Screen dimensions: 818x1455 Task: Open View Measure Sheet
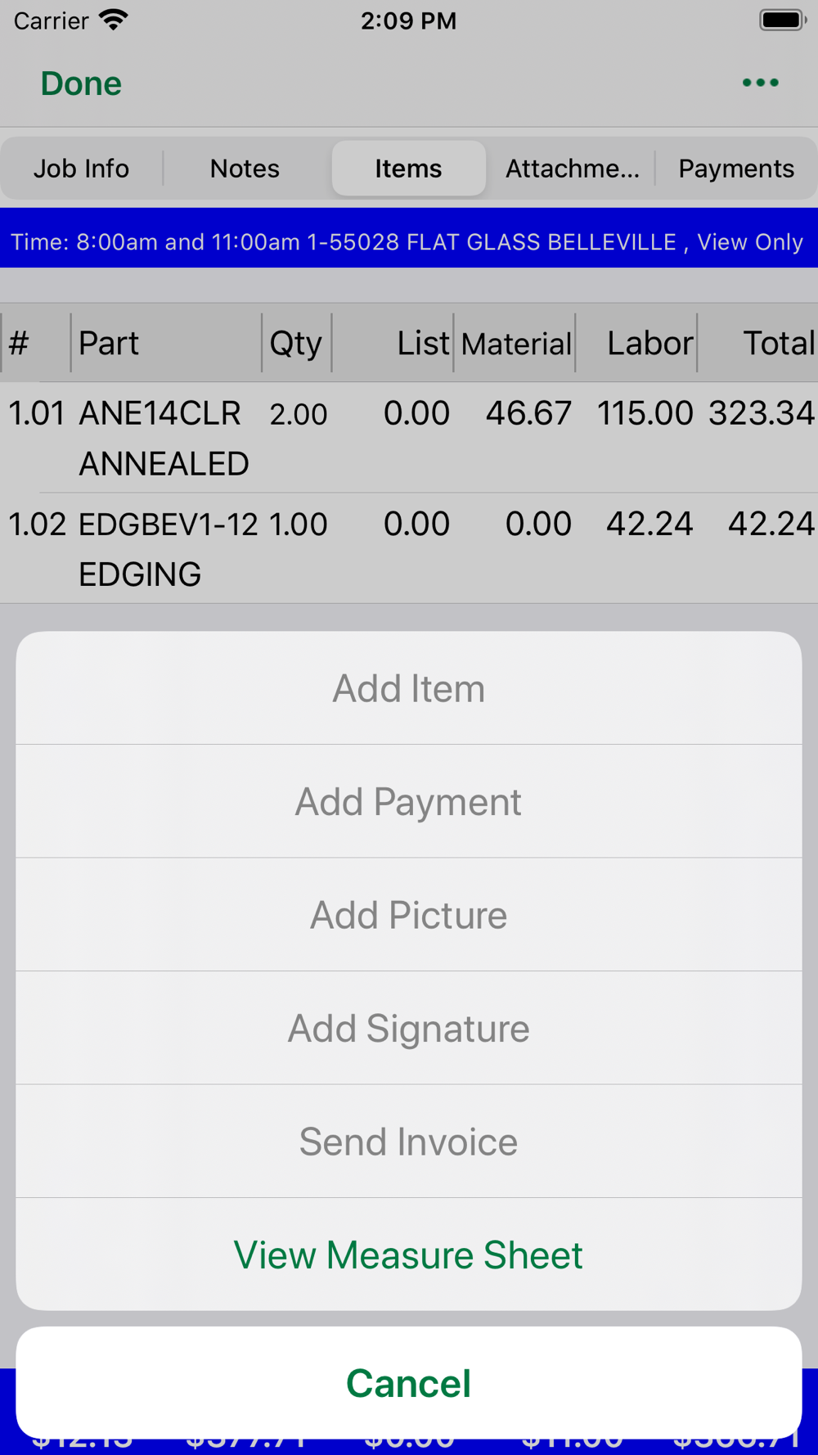click(408, 1255)
